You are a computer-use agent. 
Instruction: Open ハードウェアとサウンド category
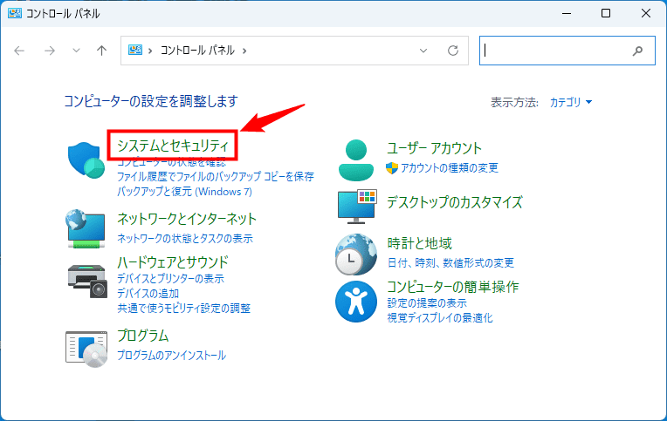(173, 262)
